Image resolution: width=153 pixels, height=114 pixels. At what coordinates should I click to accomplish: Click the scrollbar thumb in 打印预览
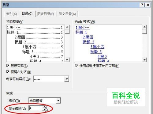coord(67,31)
